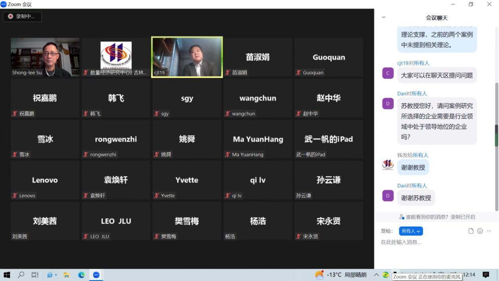This screenshot has width=499, height=281.
Task: Click the Zoom icon in the taskbar
Action: (96, 275)
